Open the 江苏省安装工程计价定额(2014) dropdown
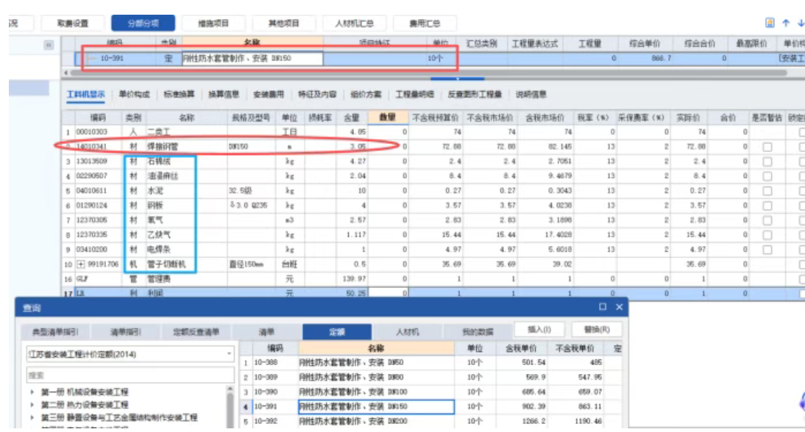This screenshot has height=432, width=805. tap(229, 355)
